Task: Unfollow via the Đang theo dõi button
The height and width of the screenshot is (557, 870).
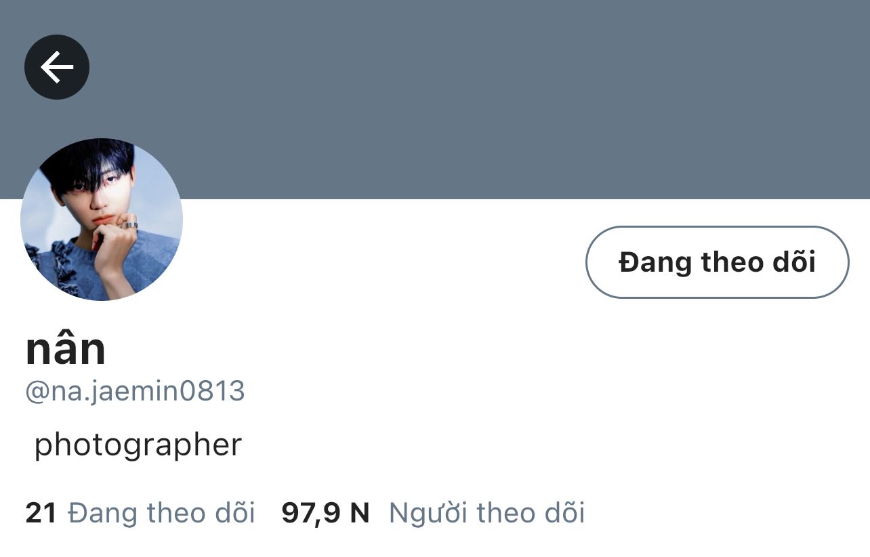Action: 717,262
